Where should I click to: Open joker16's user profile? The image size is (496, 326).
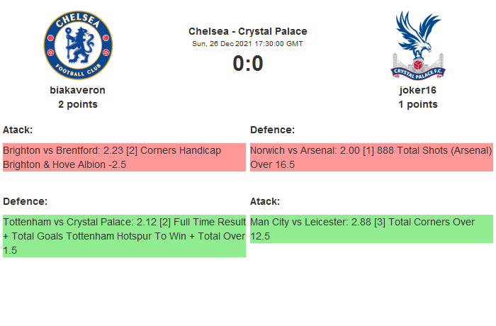pyautogui.click(x=417, y=90)
